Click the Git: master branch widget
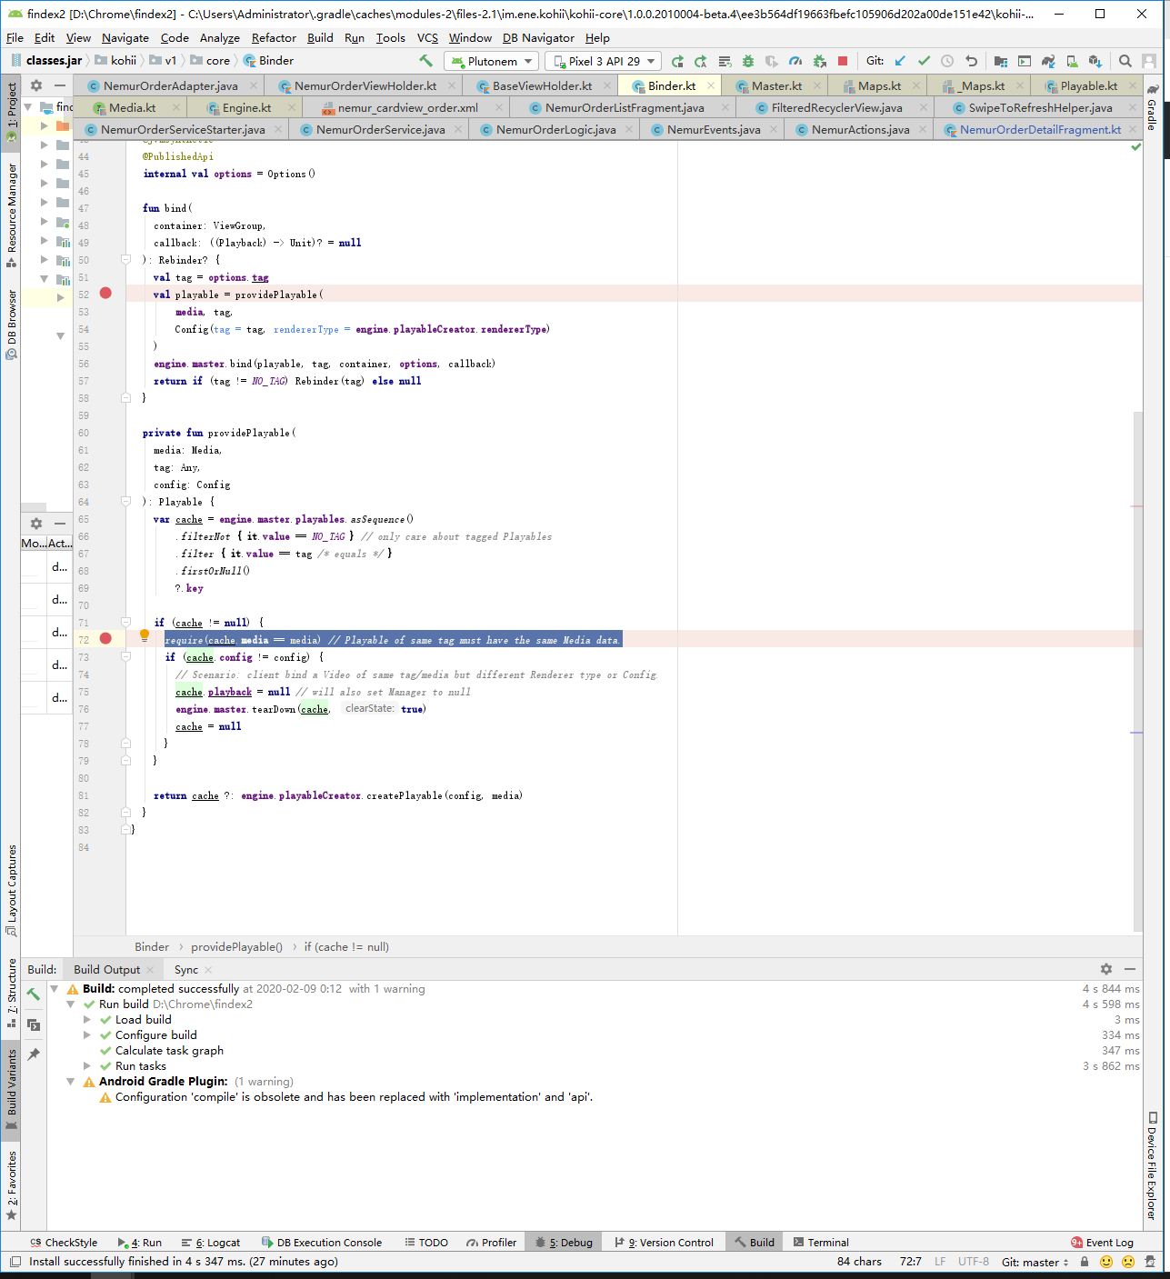 [1035, 1262]
